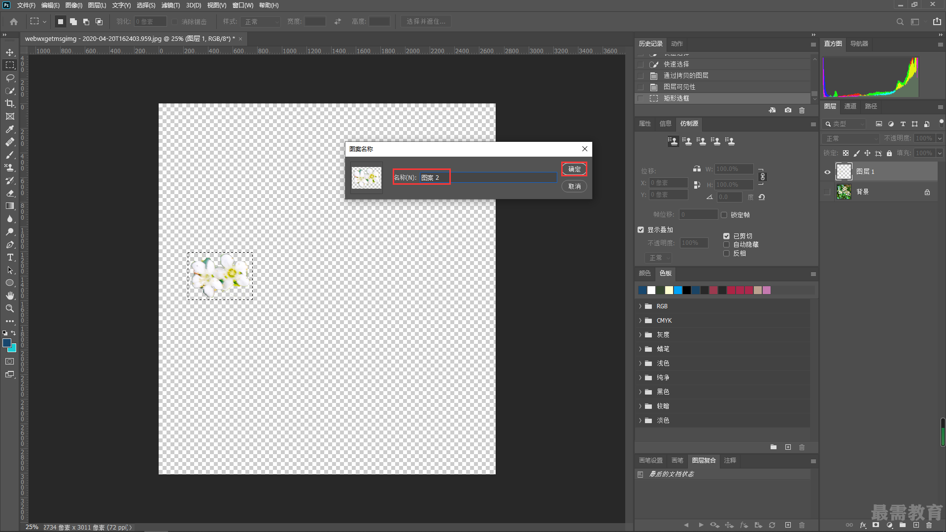Open the layer 类型 filter dropdown
This screenshot has width=946, height=532.
(x=845, y=124)
